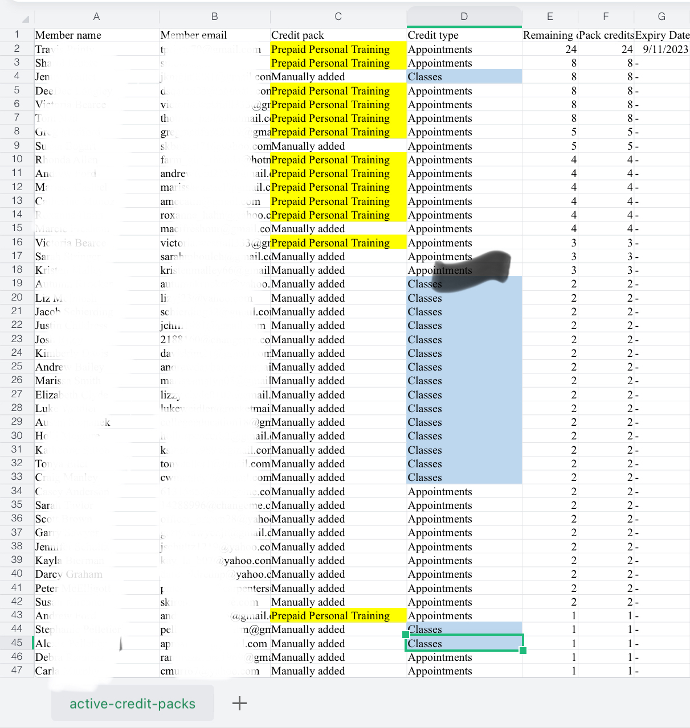The height and width of the screenshot is (728, 690).
Task: Grab the selection handle below cell D45
Action: [522, 651]
